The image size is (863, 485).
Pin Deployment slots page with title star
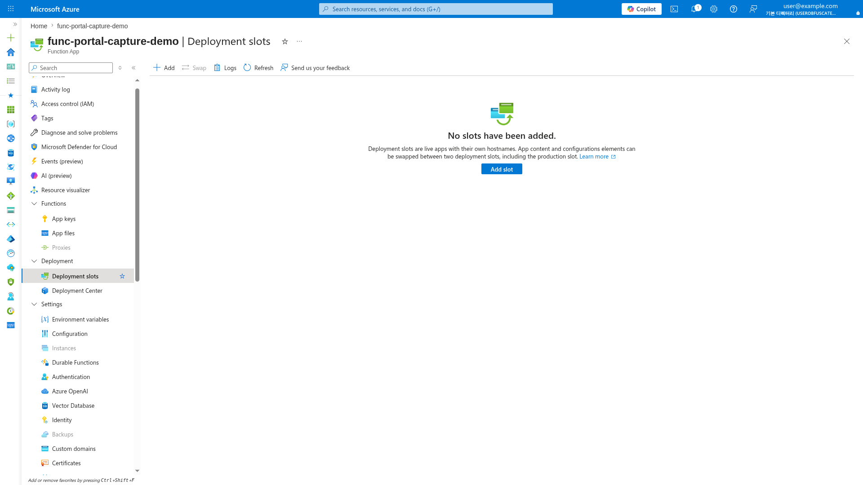(285, 41)
